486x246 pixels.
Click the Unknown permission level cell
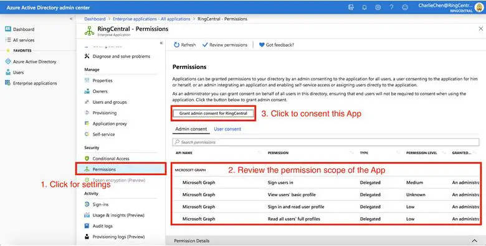[x=416, y=194]
